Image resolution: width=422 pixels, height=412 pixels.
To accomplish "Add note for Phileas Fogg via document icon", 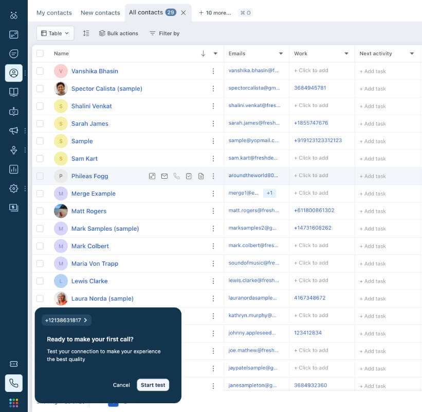I will click(201, 176).
